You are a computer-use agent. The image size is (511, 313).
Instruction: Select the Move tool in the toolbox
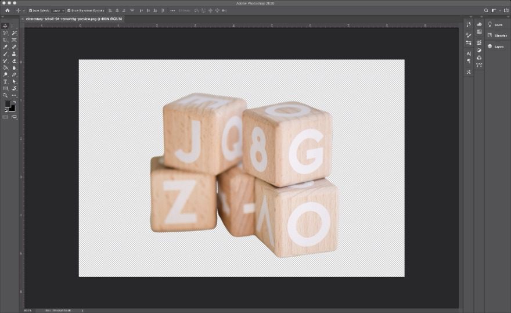(x=5, y=26)
